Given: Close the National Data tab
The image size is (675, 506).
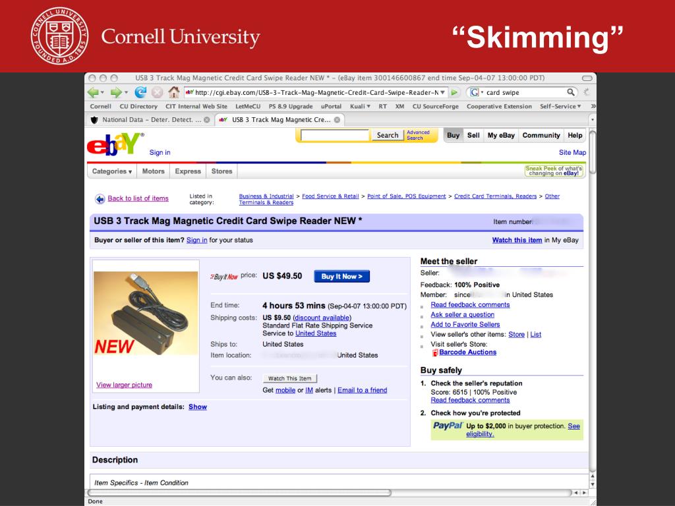Looking at the screenshot, I should click(207, 120).
